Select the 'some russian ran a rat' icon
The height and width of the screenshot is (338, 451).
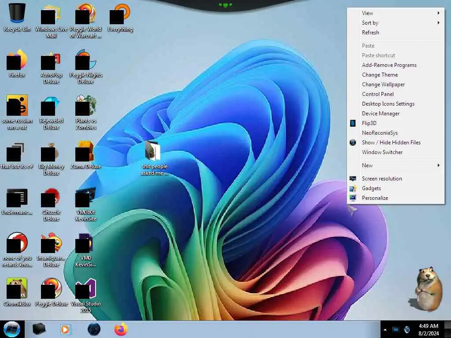tap(17, 112)
